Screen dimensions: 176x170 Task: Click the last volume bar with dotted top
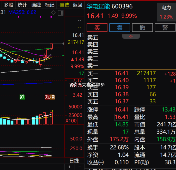(x=51, y=117)
